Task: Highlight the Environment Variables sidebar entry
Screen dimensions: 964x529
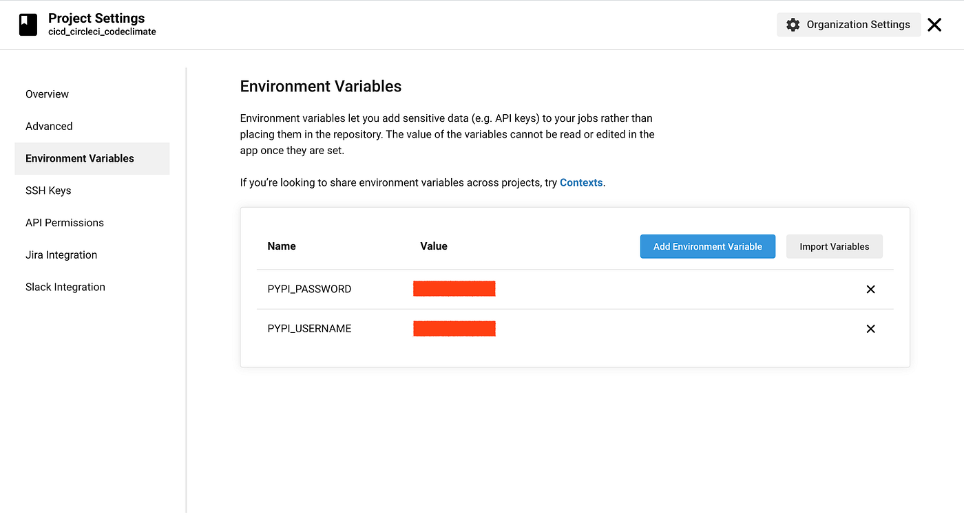Action: tap(80, 158)
